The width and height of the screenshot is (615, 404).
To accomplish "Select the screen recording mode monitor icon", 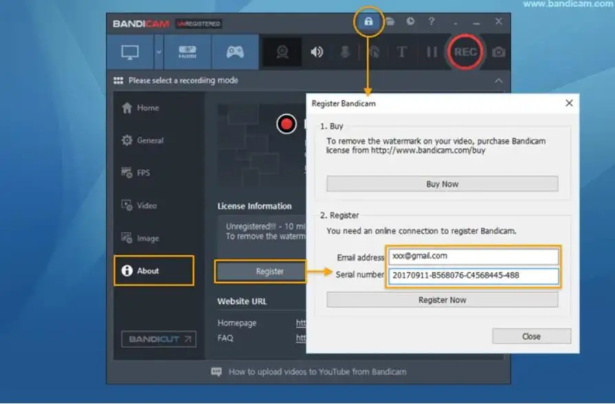I will 130,52.
